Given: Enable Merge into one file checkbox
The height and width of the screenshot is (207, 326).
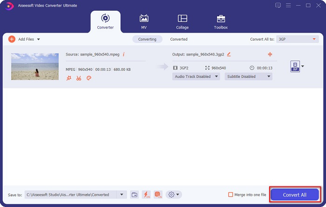Looking at the screenshot, I should (x=231, y=194).
